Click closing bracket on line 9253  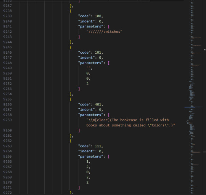79,89
